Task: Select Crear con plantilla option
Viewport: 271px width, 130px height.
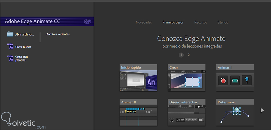Action: [x=21, y=59]
